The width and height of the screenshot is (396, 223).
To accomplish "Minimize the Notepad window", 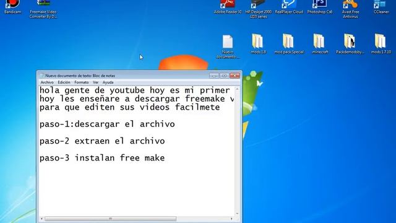I will [214, 76].
